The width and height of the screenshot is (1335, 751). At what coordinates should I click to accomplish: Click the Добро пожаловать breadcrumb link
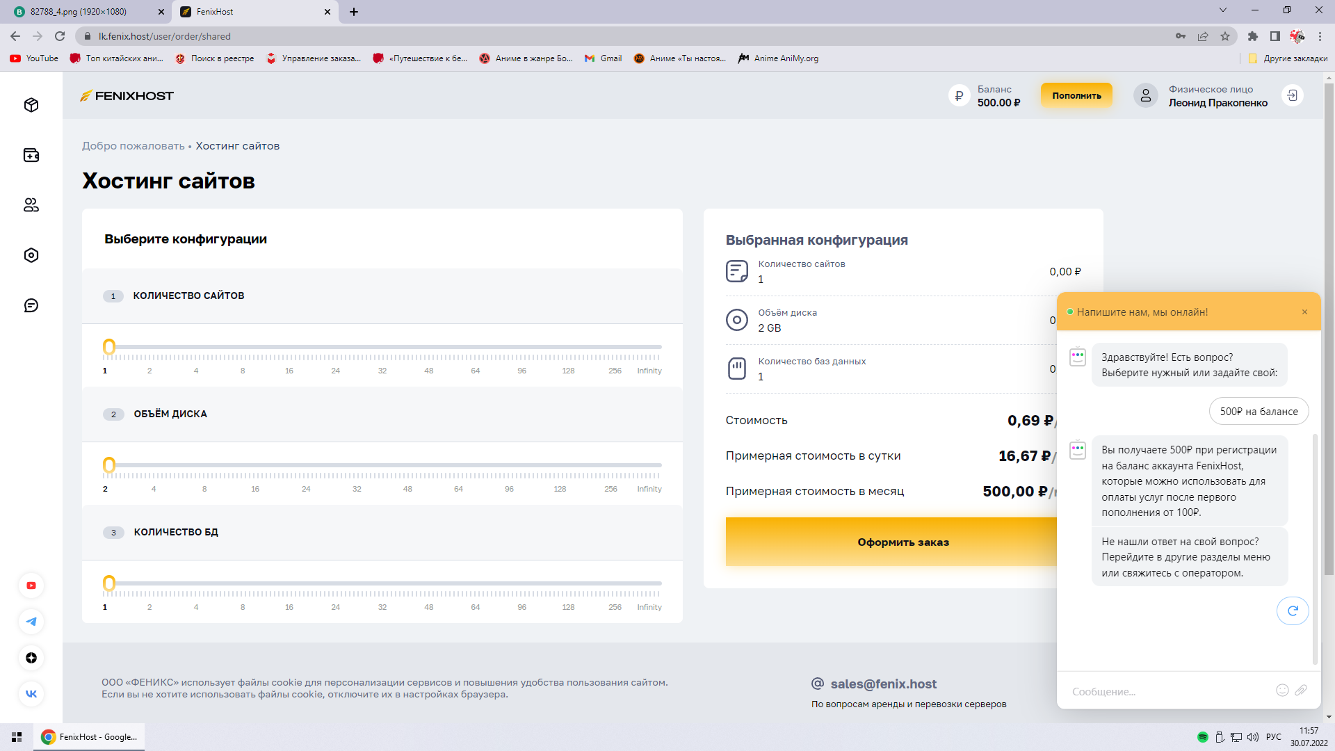click(133, 146)
